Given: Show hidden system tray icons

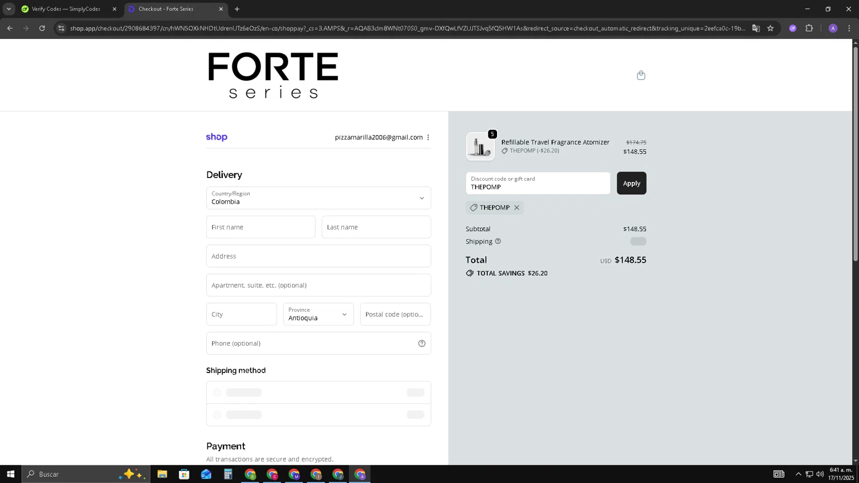Looking at the screenshot, I should point(798,474).
